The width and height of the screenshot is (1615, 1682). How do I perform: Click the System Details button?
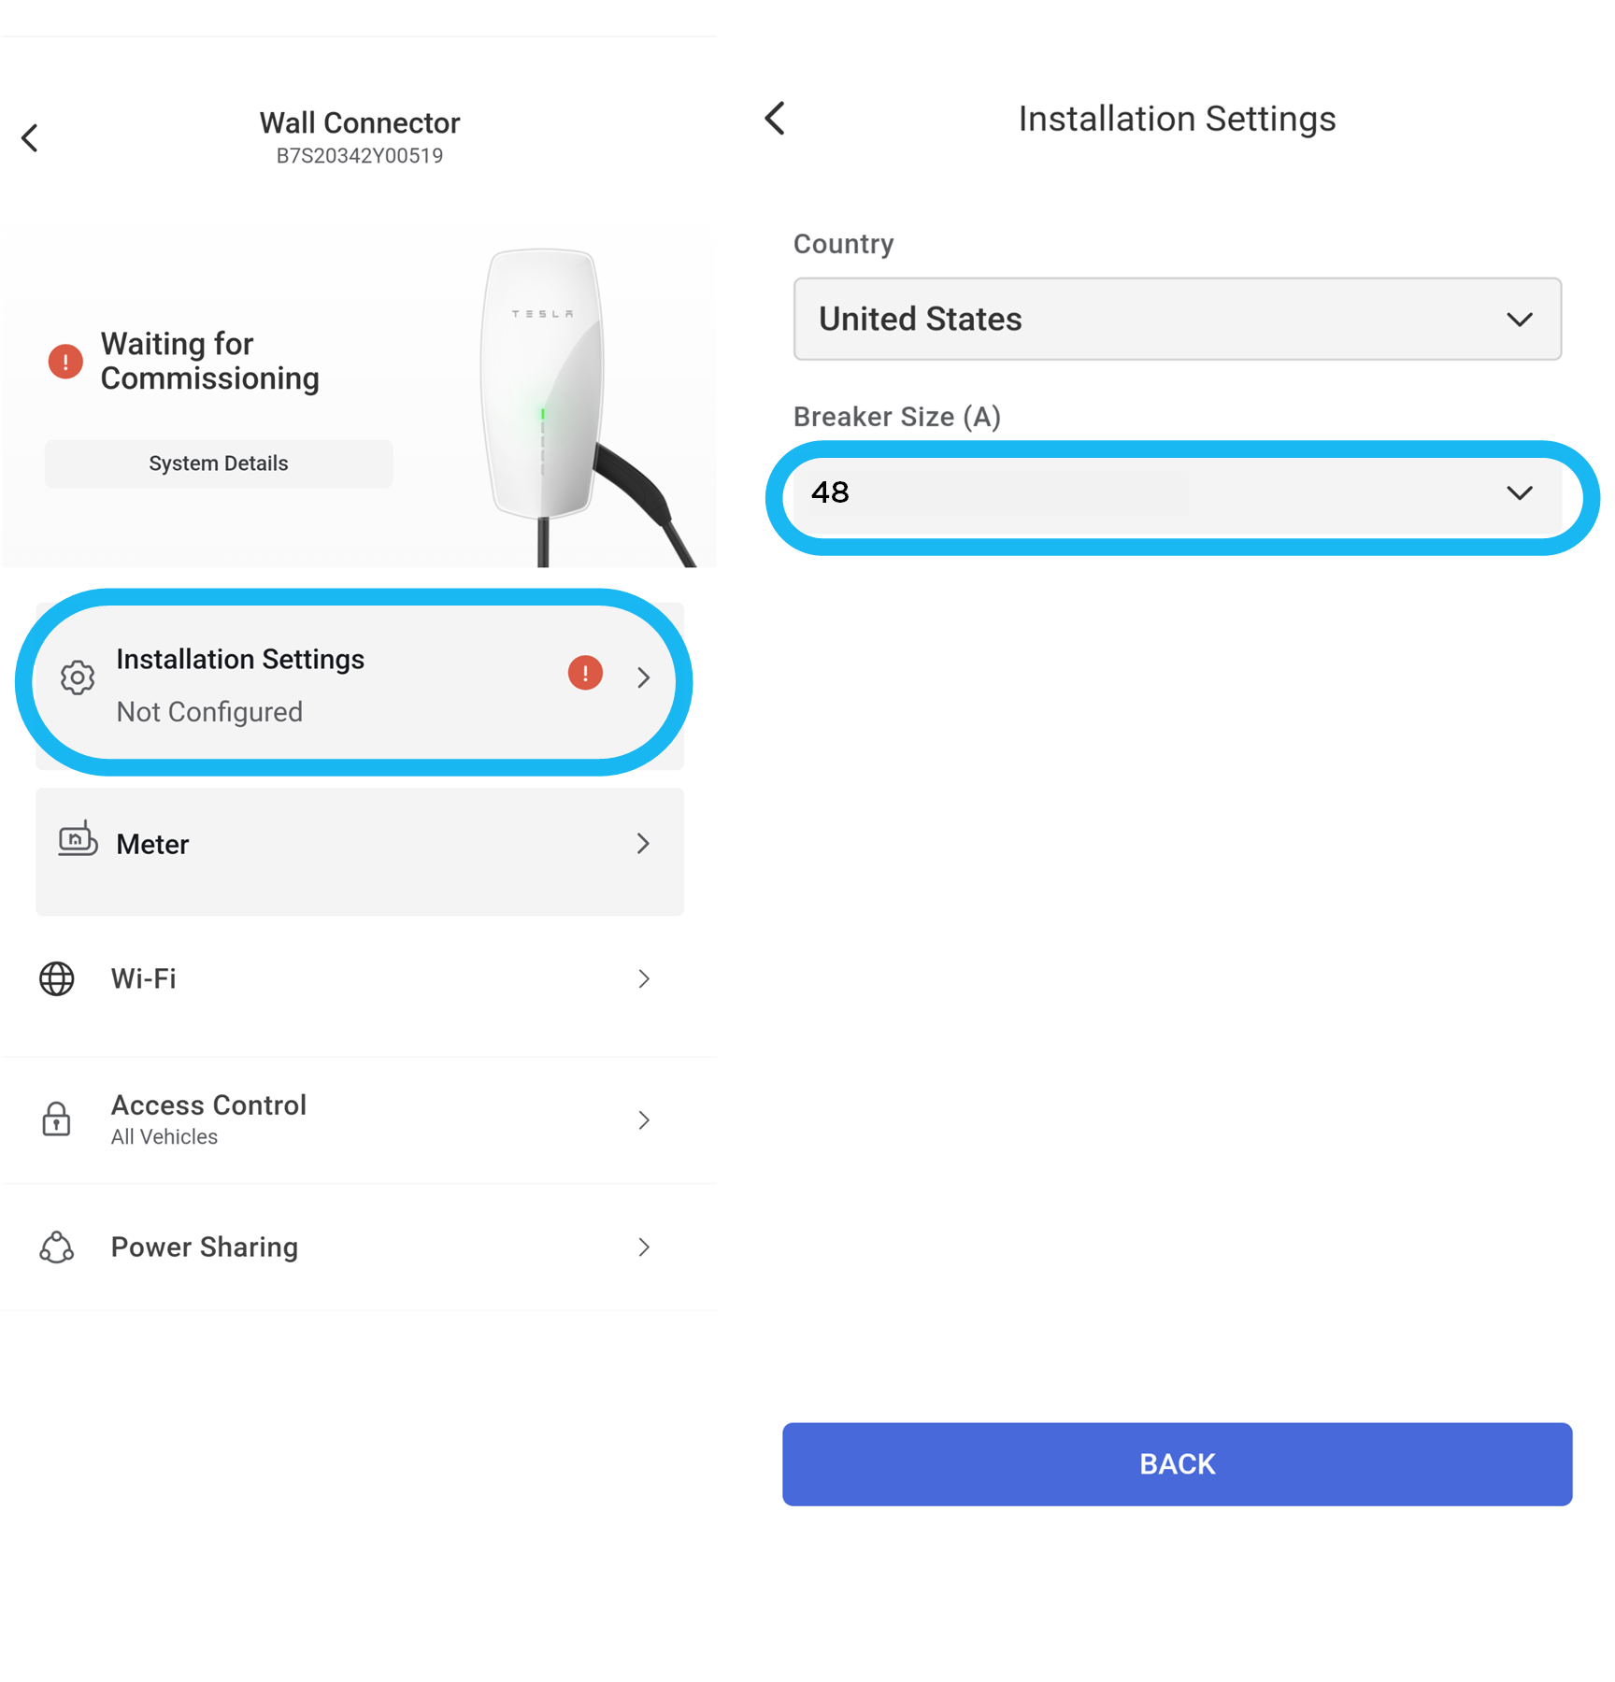(219, 463)
